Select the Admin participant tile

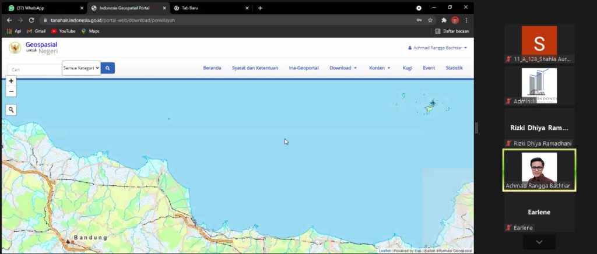click(x=539, y=86)
